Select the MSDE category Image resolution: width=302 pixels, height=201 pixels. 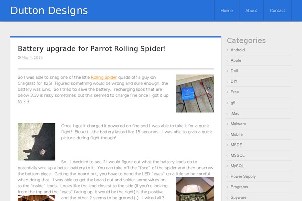pos(236,145)
